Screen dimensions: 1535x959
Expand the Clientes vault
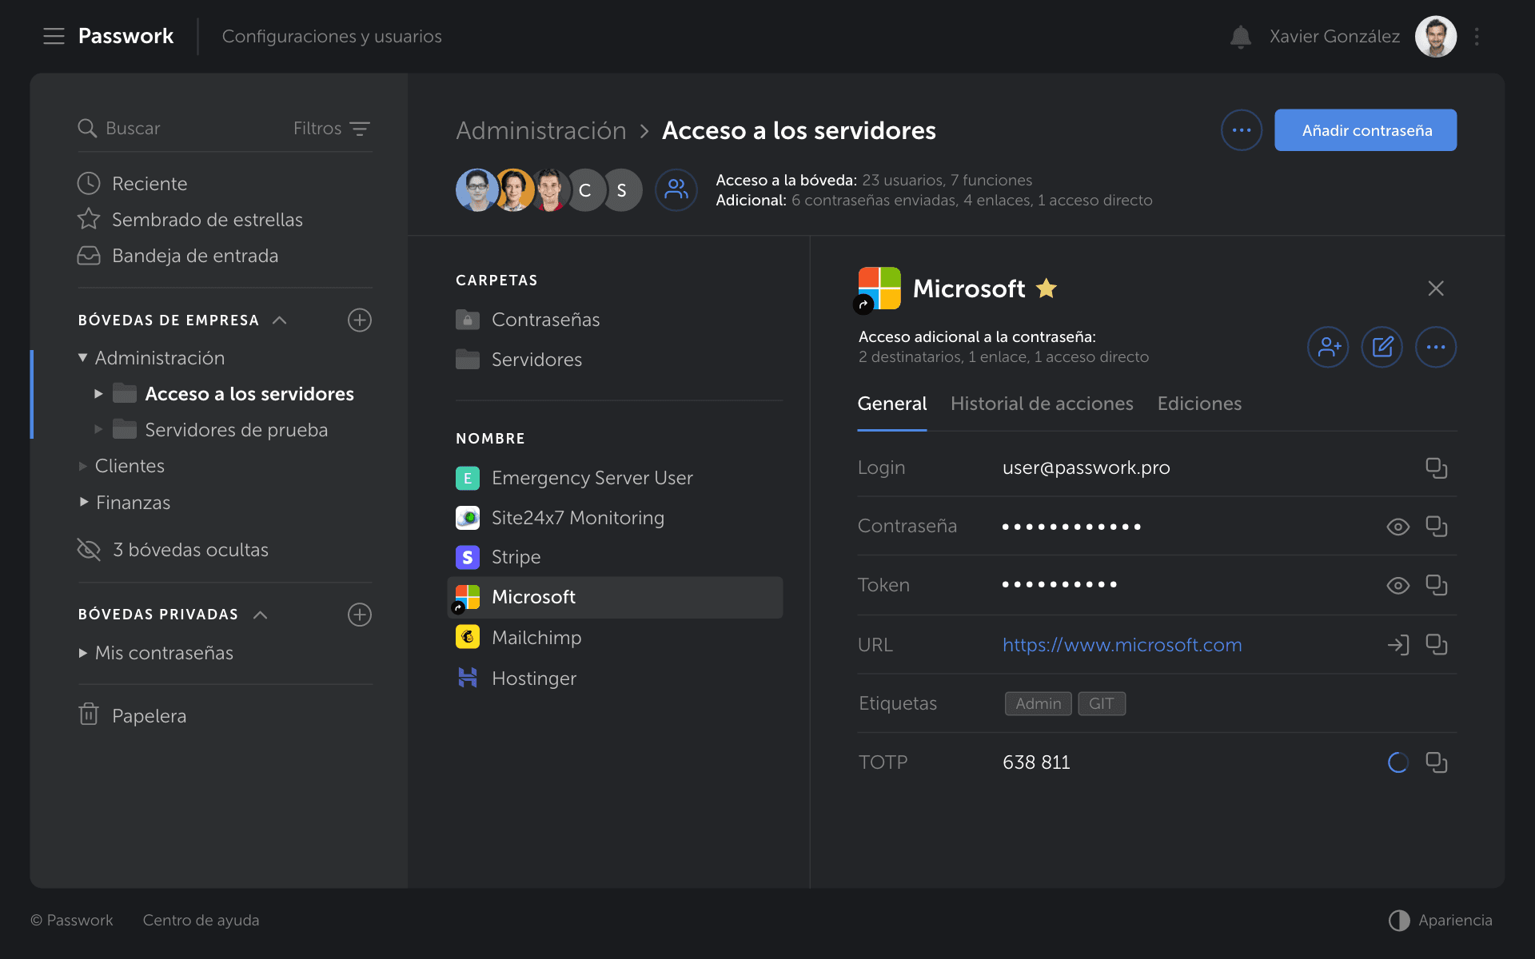(82, 466)
